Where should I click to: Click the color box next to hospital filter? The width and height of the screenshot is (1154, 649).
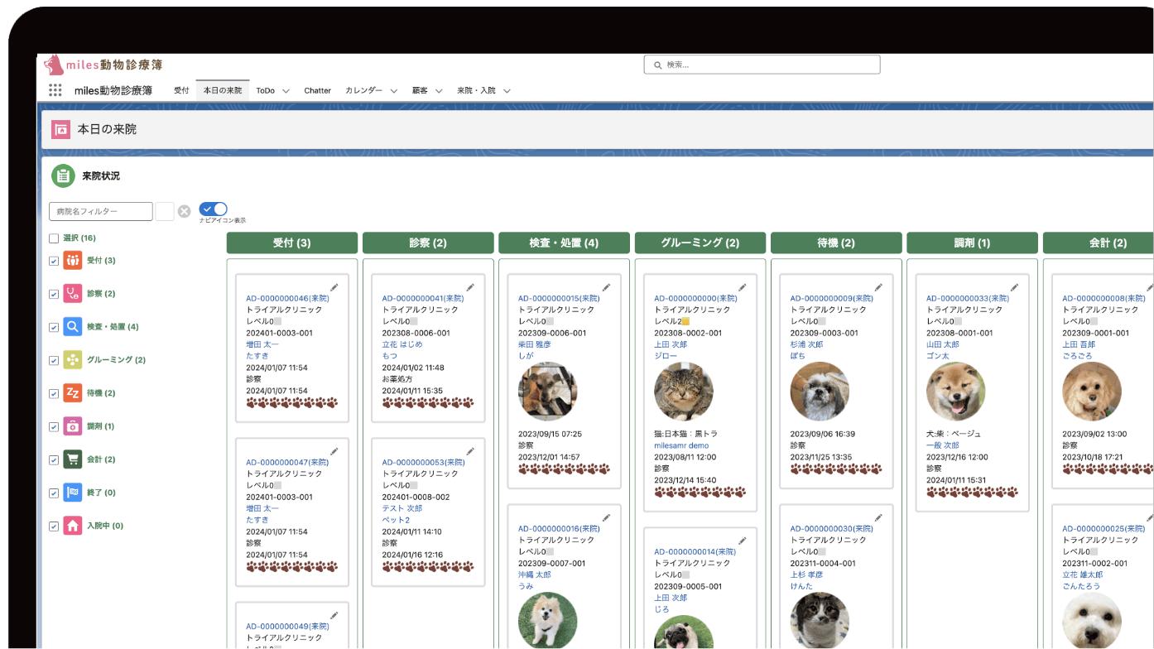coord(165,211)
